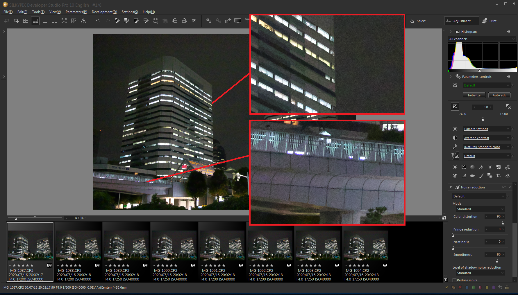Switch to the Select section

click(418, 21)
